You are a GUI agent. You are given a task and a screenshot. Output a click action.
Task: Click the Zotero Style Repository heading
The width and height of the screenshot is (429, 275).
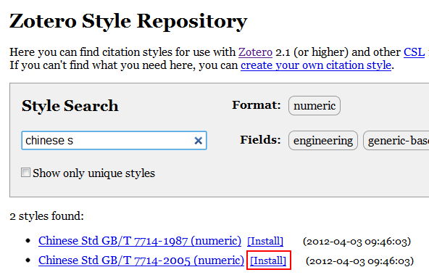(128, 21)
